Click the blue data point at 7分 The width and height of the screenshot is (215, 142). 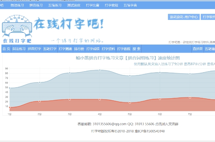190,74
